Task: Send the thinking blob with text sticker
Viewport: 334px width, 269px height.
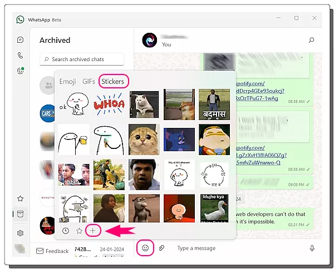Action: [x=179, y=175]
